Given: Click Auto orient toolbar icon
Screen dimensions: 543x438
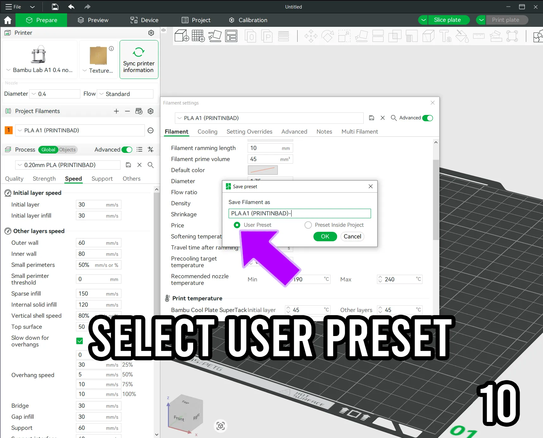Looking at the screenshot, I should (215, 36).
